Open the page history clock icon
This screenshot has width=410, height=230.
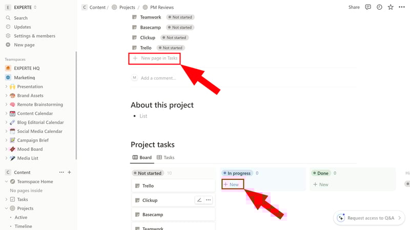(x=379, y=7)
